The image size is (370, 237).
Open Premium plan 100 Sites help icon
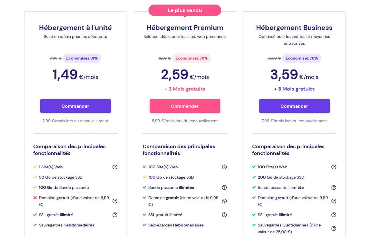click(224, 167)
